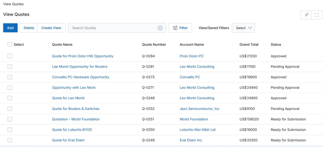Click the search magnifier icon

click(x=160, y=28)
